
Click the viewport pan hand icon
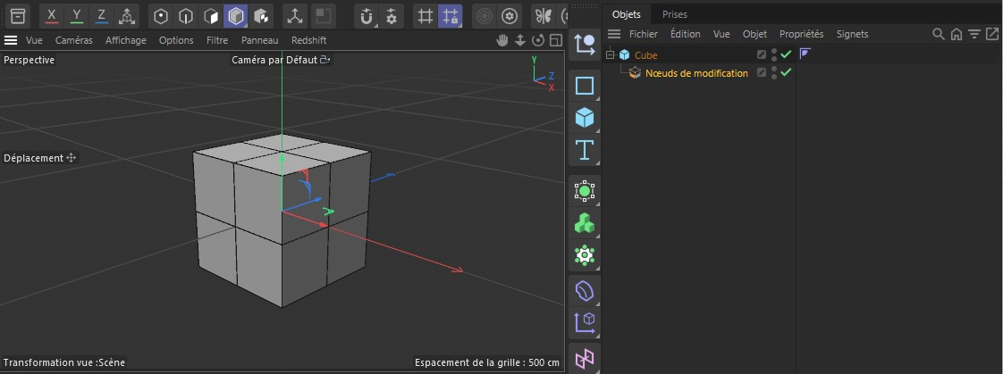coord(503,40)
